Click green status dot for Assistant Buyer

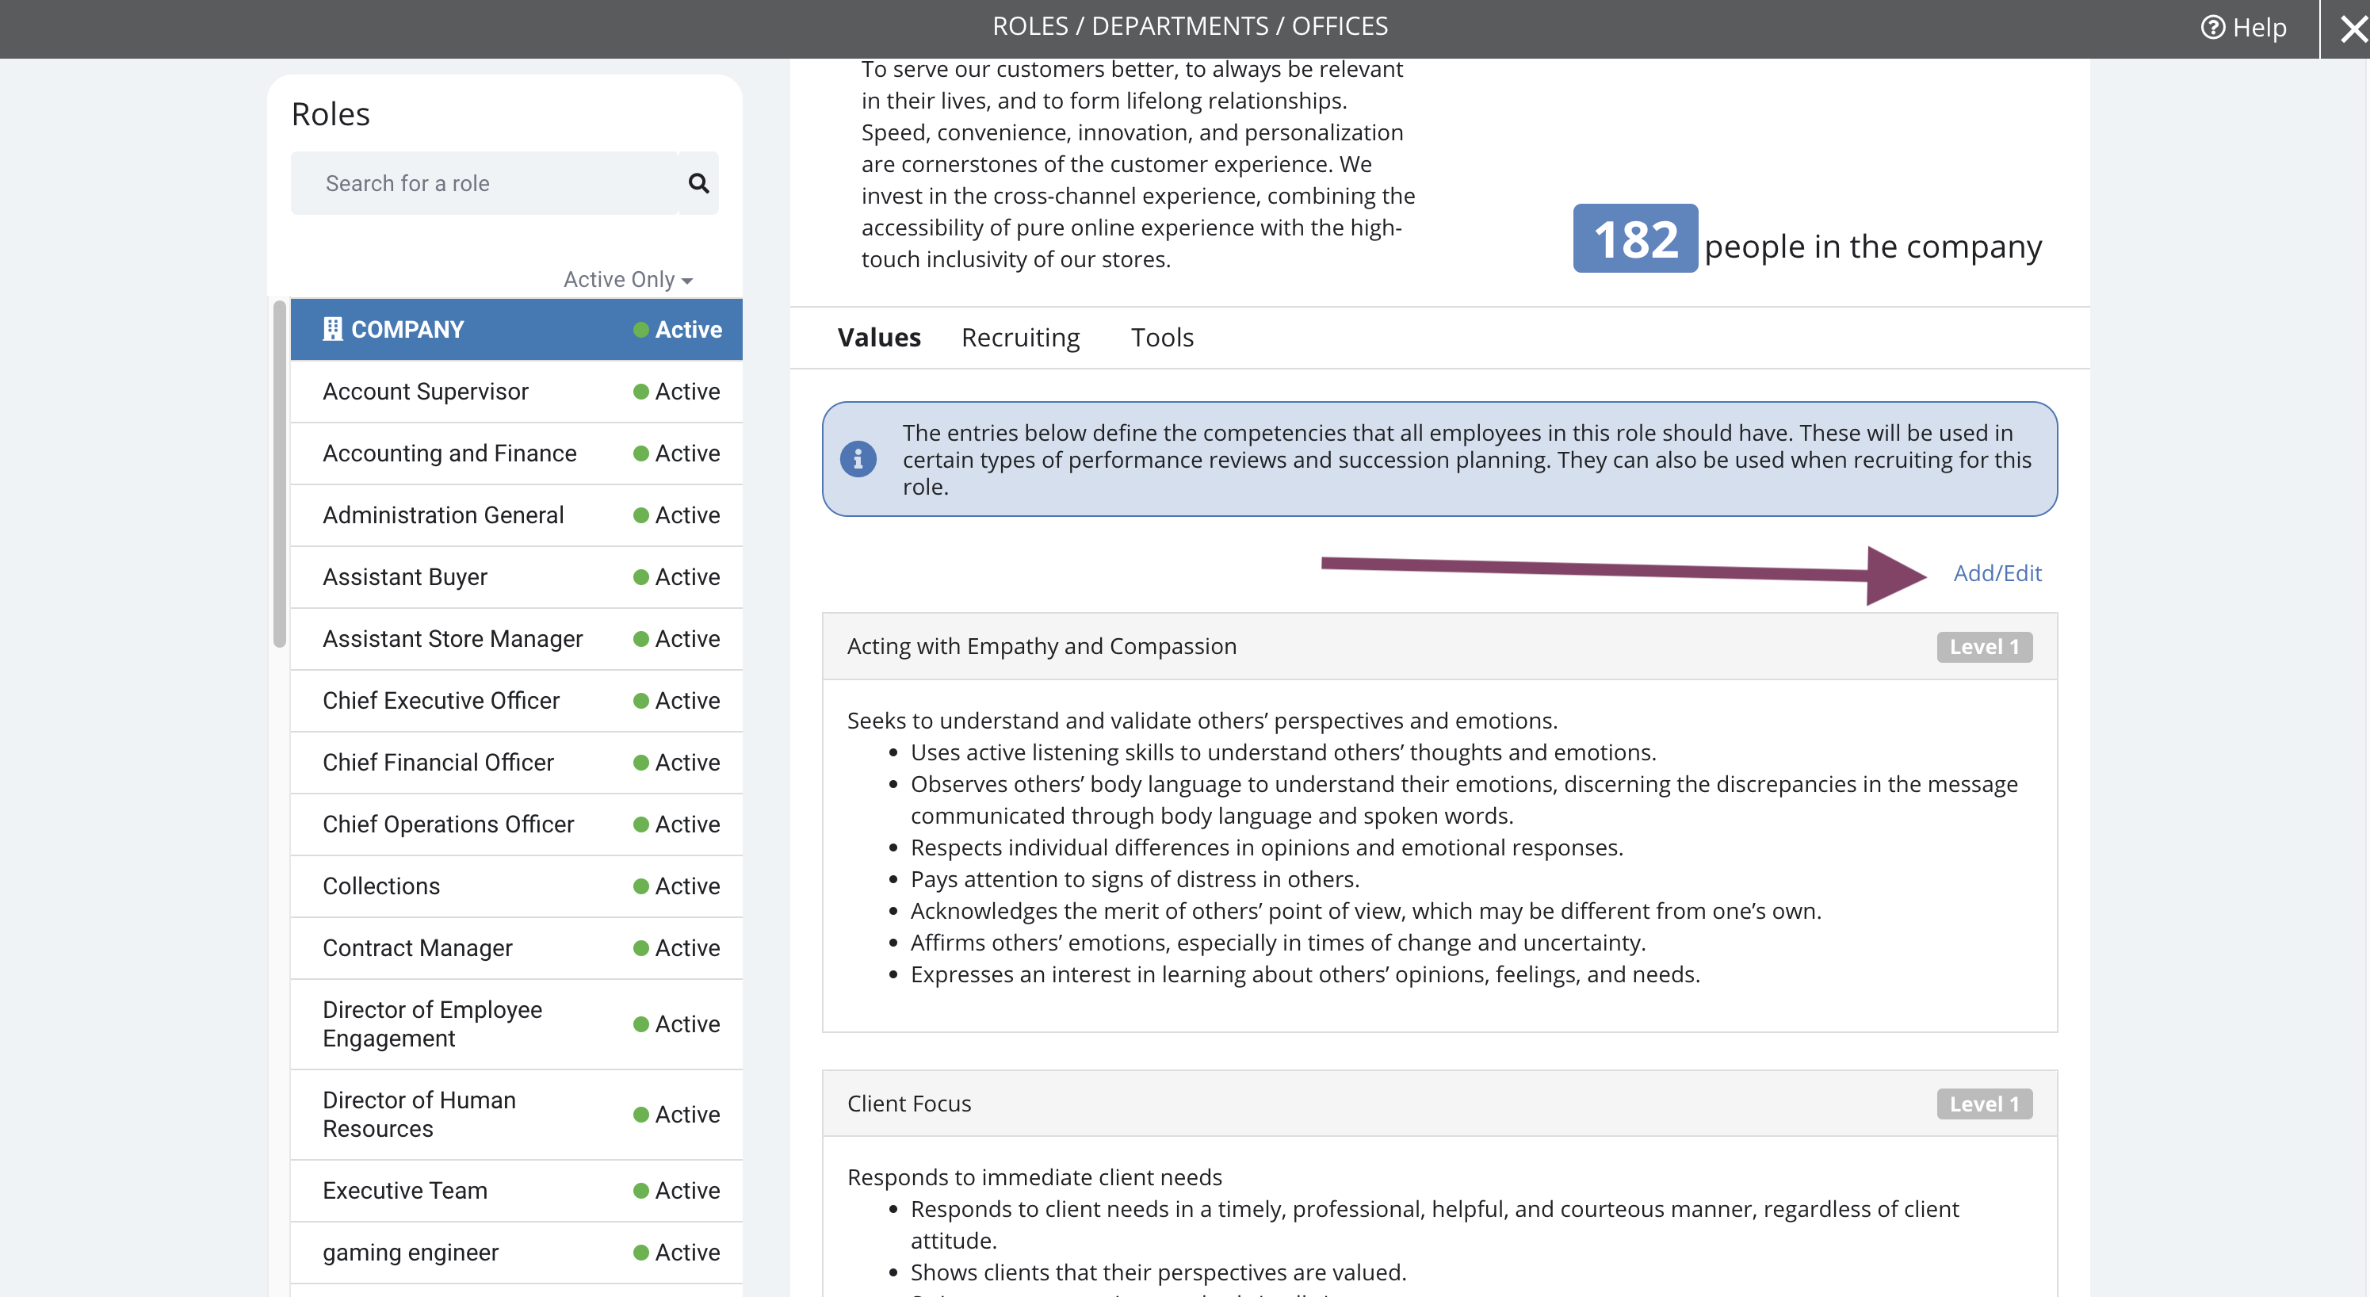point(641,577)
